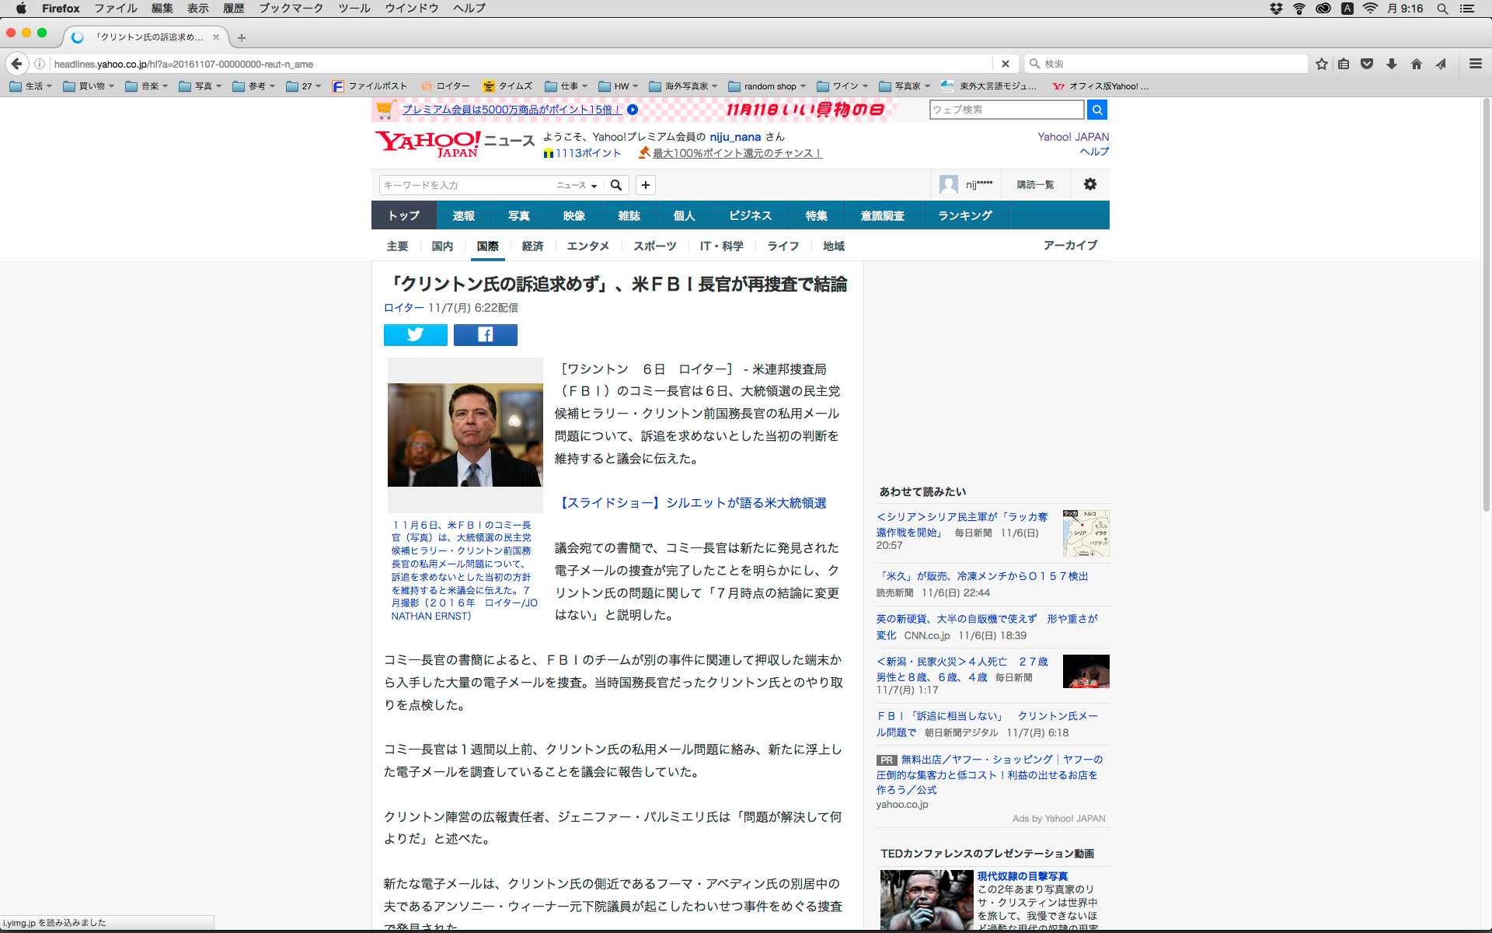Share article via Facebook button
Image resolution: width=1492 pixels, height=933 pixels.
pyautogui.click(x=485, y=335)
